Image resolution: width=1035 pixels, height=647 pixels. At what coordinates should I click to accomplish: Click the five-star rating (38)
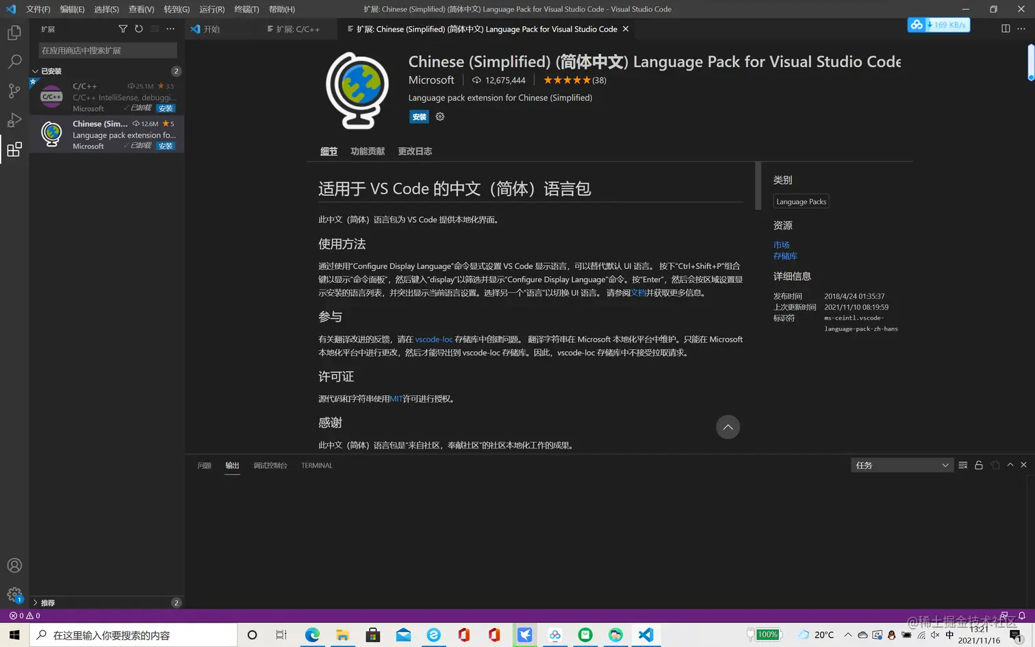pyautogui.click(x=574, y=80)
